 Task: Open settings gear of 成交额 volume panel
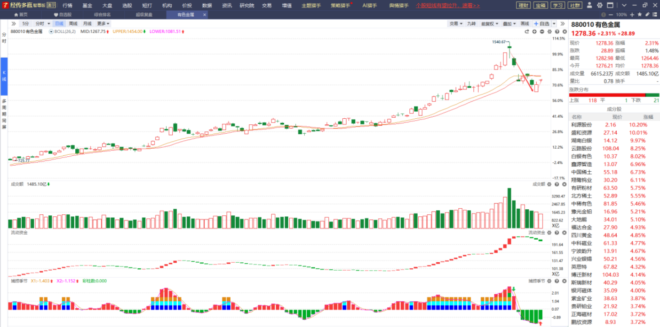point(549,184)
